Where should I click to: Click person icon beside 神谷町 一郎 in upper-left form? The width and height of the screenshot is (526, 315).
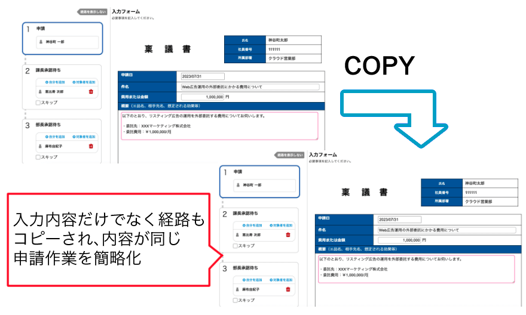click(41, 42)
